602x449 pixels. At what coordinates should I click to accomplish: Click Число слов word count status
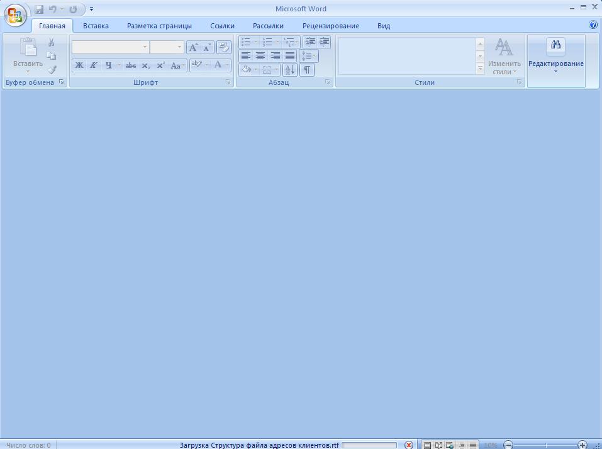coord(29,445)
